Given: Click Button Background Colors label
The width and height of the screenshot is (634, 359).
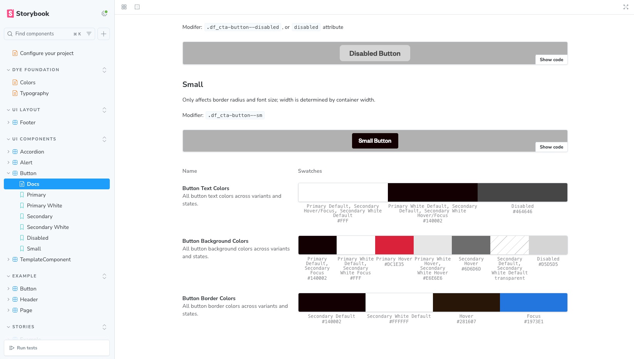Looking at the screenshot, I should pos(215,241).
